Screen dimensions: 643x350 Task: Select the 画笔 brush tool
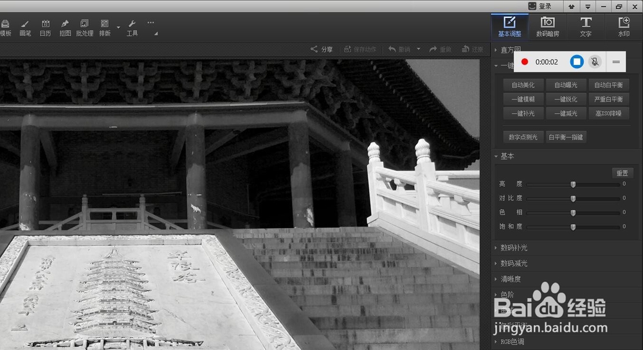click(x=25, y=28)
